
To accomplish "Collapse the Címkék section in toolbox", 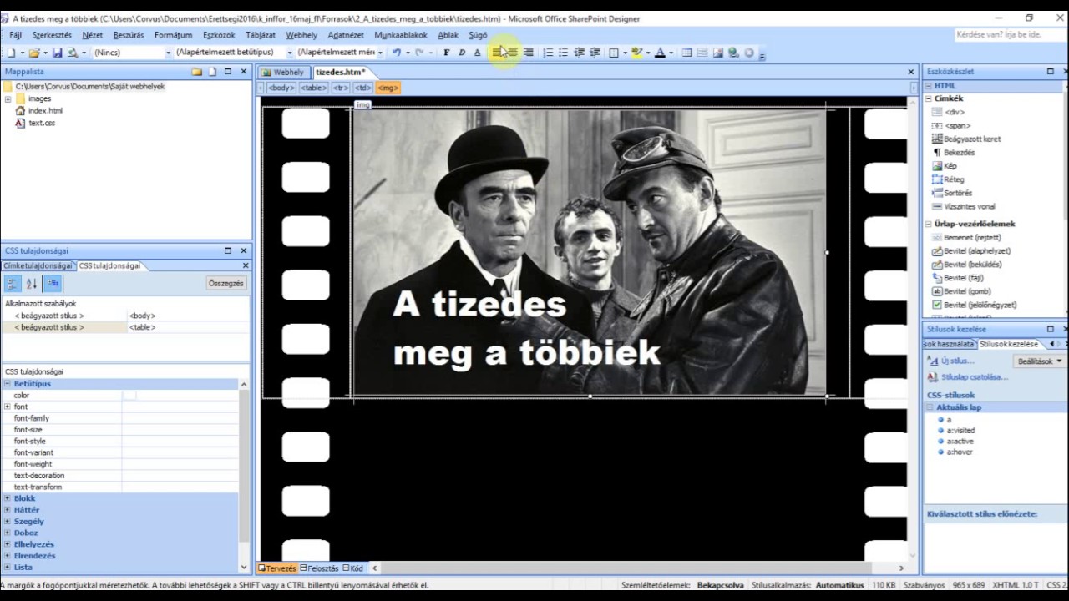I will (928, 98).
